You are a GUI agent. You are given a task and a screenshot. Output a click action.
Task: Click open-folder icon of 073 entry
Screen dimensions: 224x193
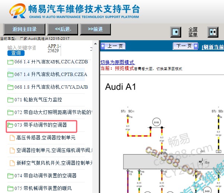click(x=10, y=125)
